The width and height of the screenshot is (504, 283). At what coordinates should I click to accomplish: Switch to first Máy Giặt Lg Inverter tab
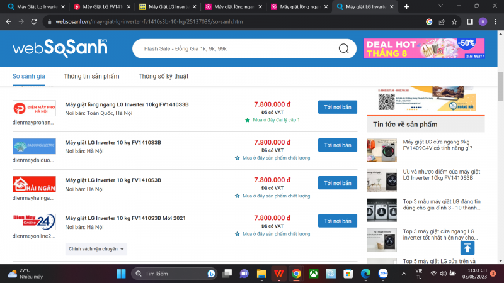point(36,7)
